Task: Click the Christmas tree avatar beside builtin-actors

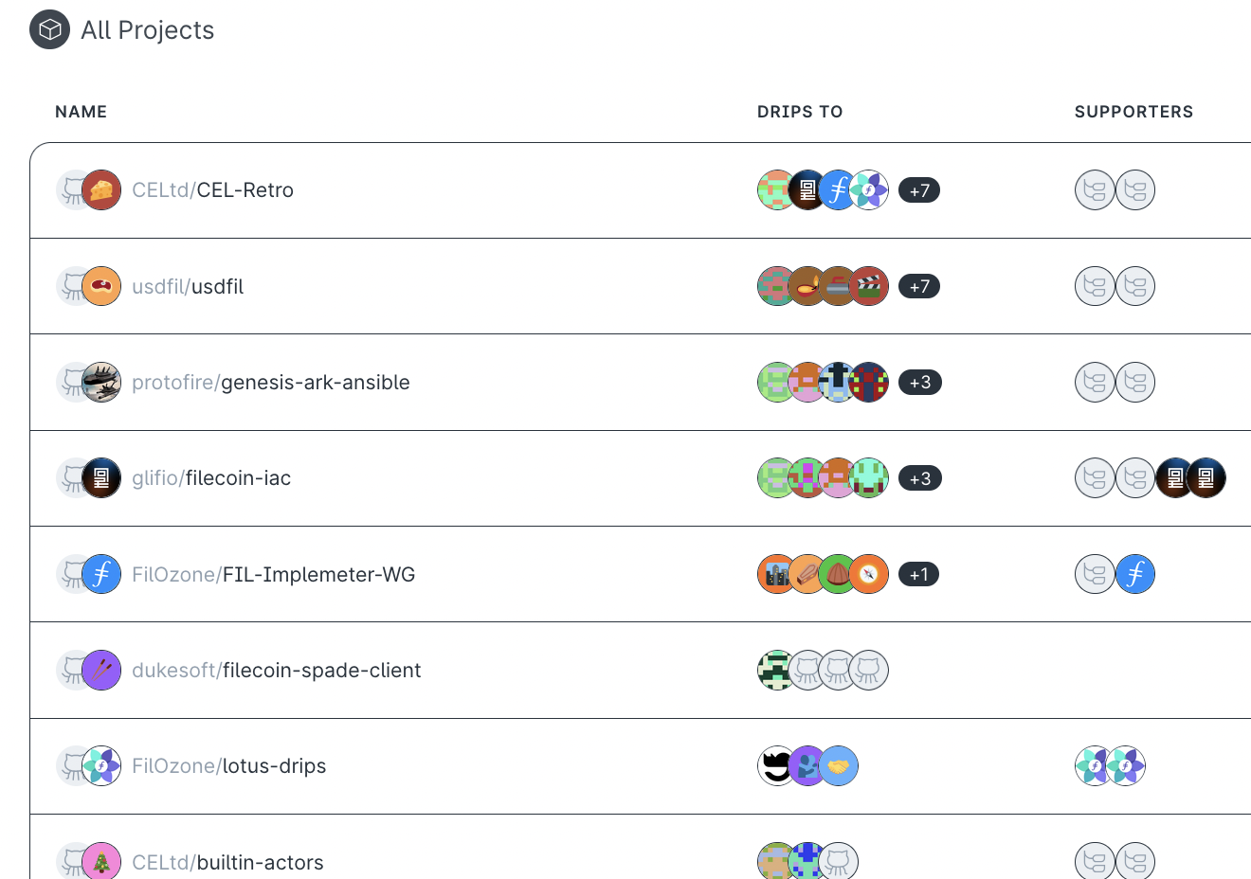Action: pyautogui.click(x=101, y=861)
